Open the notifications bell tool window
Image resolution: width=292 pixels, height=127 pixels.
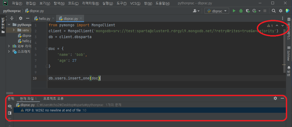289,71
